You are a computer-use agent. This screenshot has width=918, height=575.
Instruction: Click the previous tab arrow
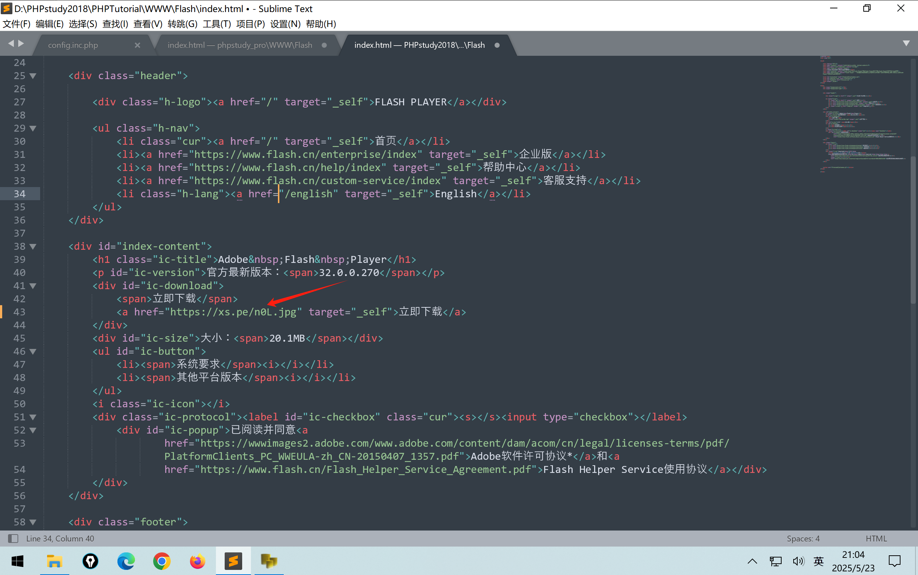(x=11, y=44)
